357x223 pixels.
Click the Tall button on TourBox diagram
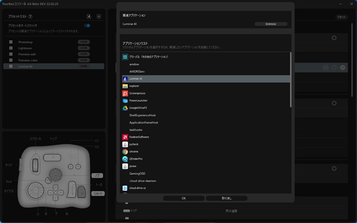pos(72,190)
